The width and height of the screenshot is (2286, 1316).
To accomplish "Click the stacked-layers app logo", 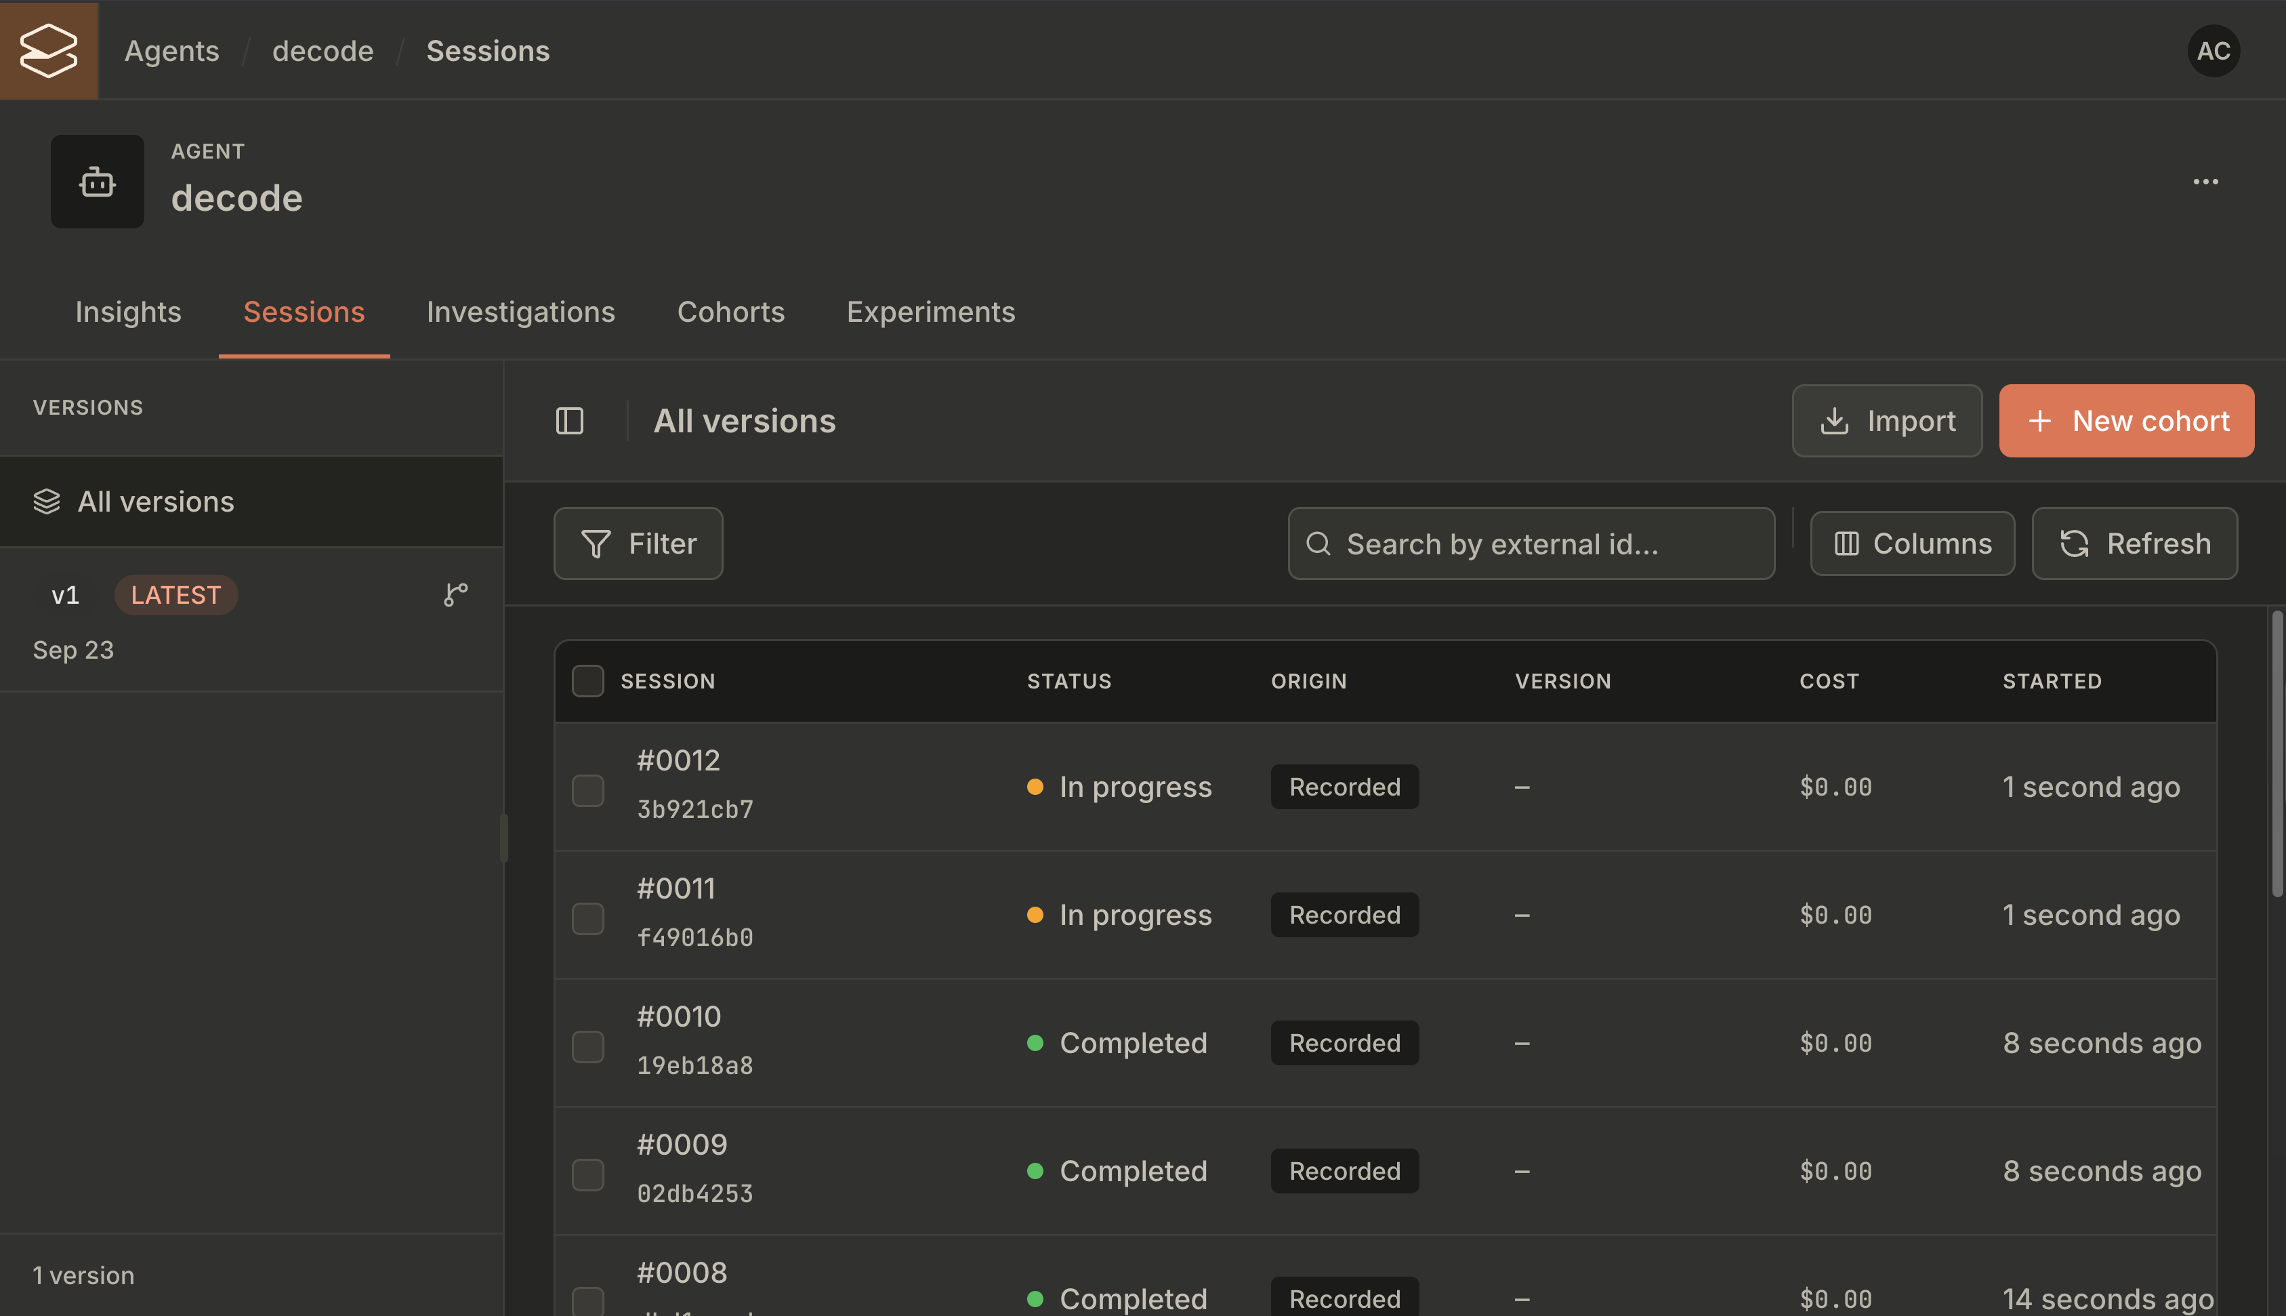I will (49, 51).
